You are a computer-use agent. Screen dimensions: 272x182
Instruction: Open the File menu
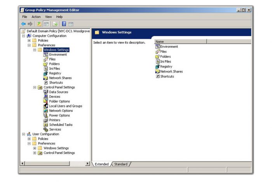(x=24, y=17)
